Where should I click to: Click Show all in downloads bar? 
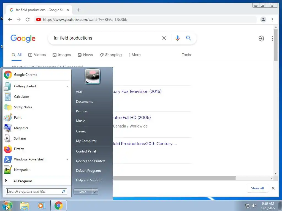click(257, 188)
